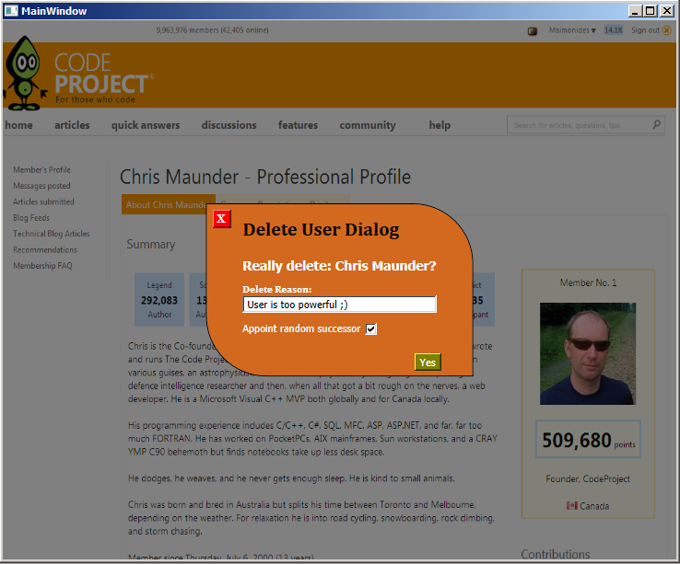The height and width of the screenshot is (564, 680).
Task: Click the Legend 292,083 Author badge
Action: pyautogui.click(x=159, y=299)
